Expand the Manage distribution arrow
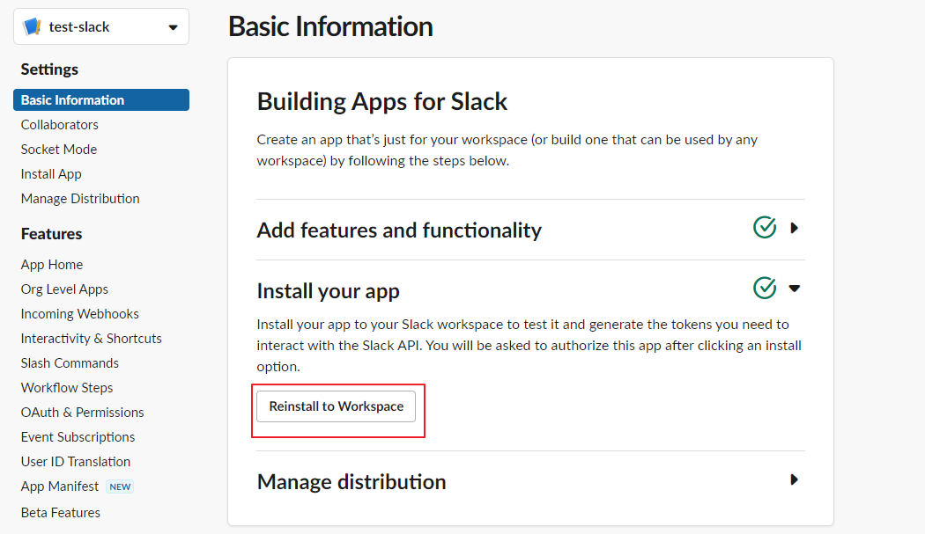The width and height of the screenshot is (925, 534). click(795, 479)
